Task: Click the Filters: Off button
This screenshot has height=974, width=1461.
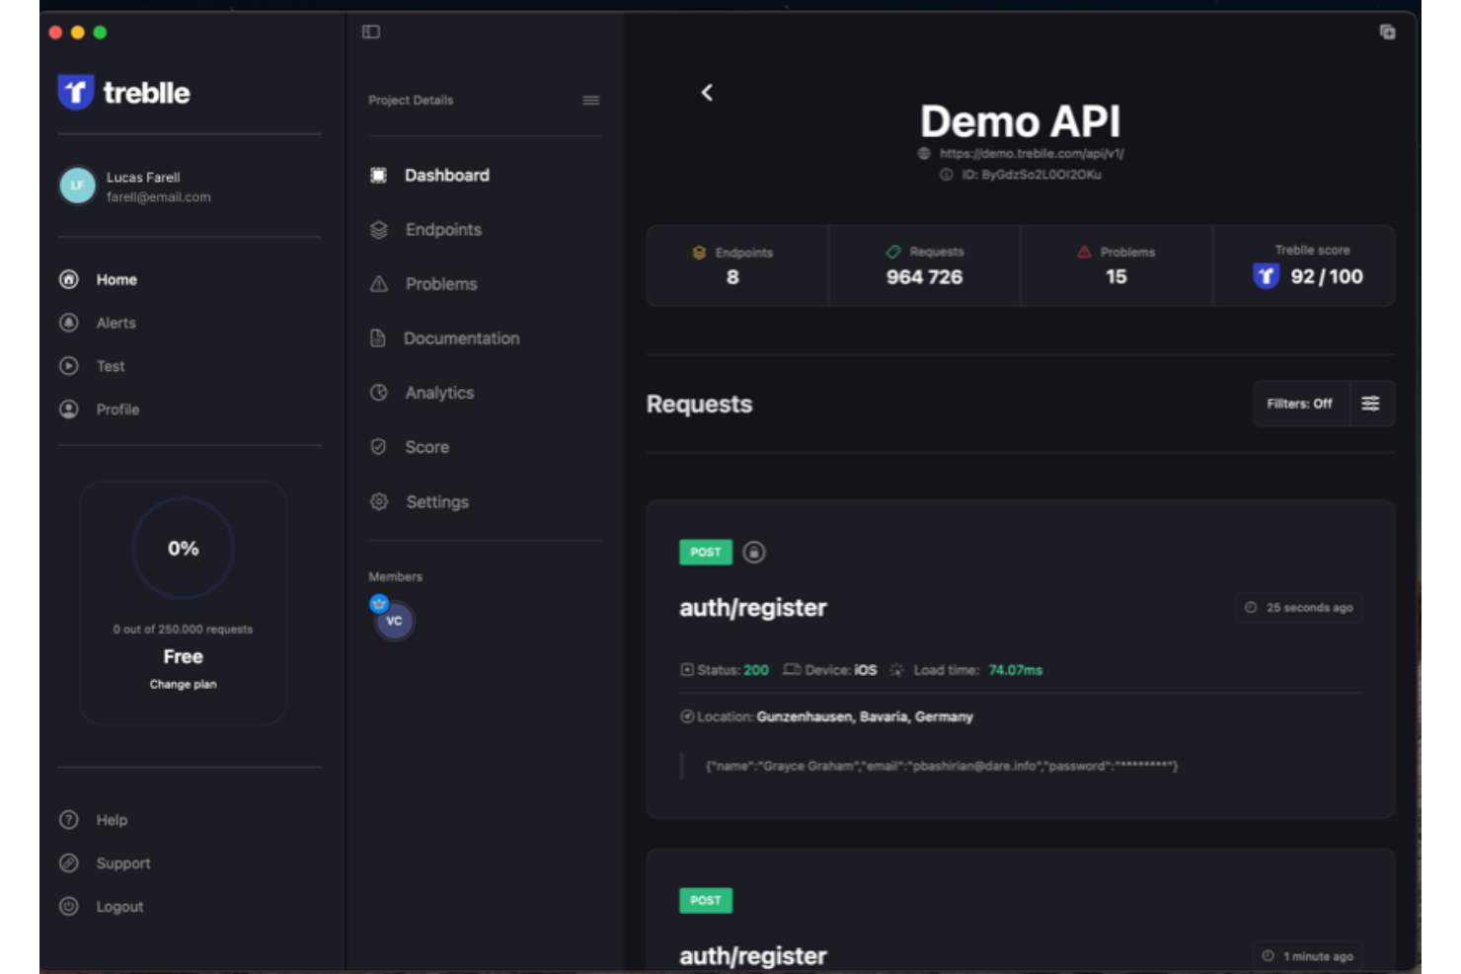Action: (1300, 404)
